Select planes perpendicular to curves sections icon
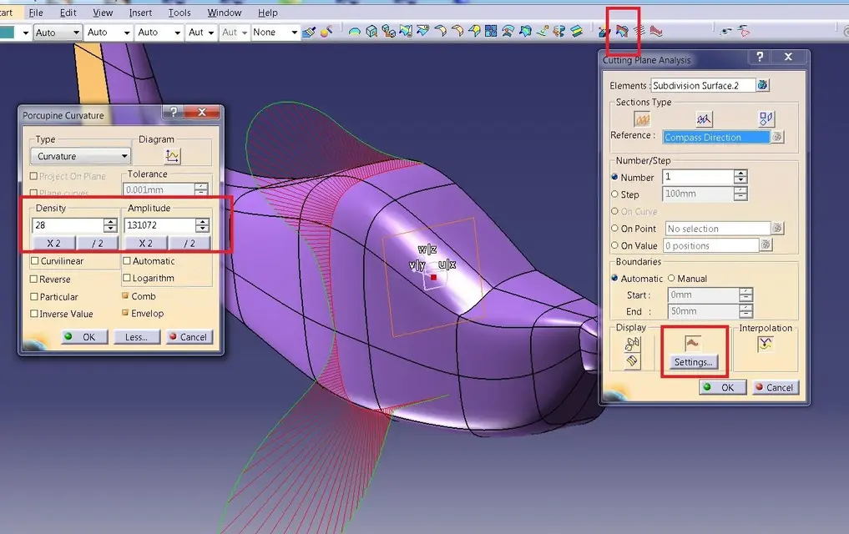Screen dimensions: 849x534 click(x=704, y=119)
